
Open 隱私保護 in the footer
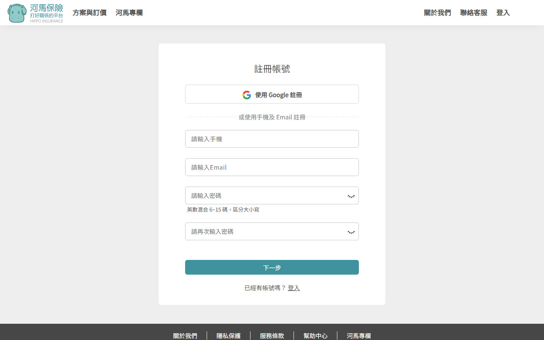click(x=229, y=335)
